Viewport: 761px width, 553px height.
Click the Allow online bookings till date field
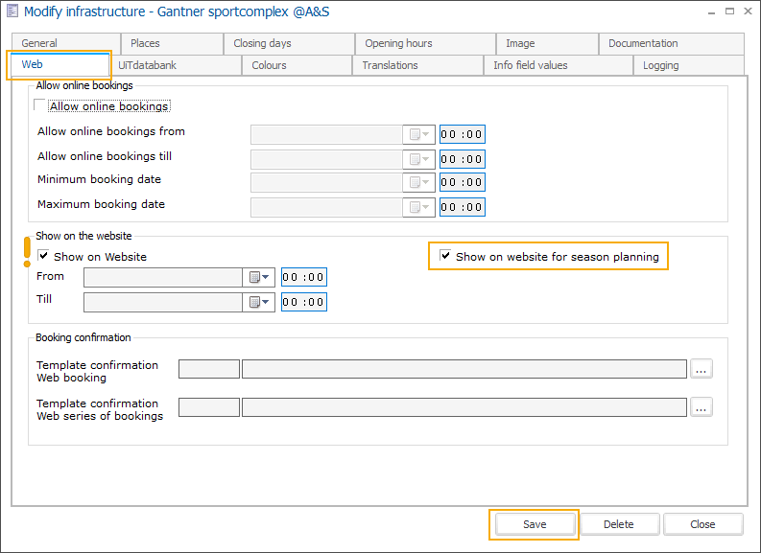pyautogui.click(x=326, y=159)
